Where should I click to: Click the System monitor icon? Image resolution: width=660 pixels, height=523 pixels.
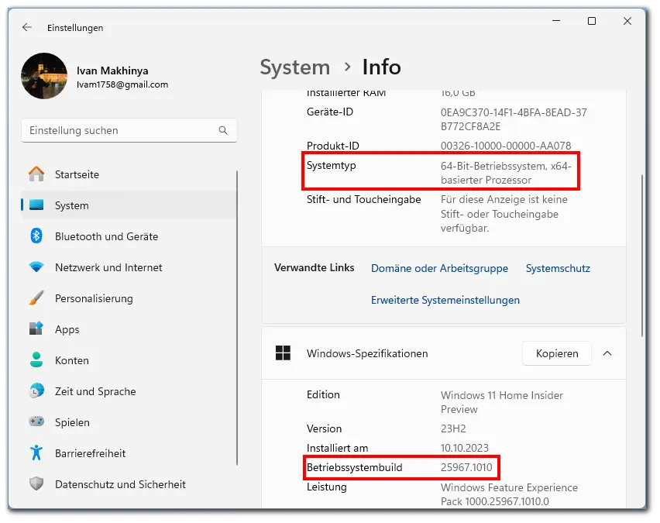coord(36,205)
